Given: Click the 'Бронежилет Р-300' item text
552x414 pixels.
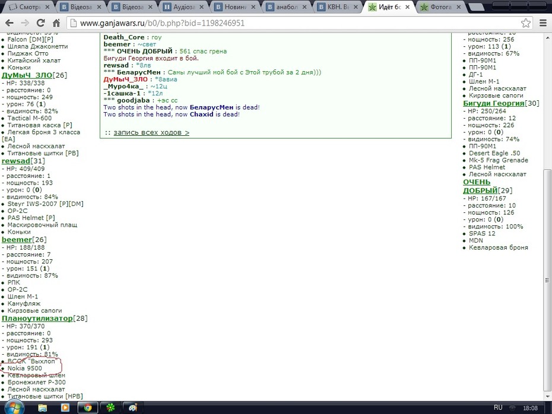Looking at the screenshot, I should (37, 383).
